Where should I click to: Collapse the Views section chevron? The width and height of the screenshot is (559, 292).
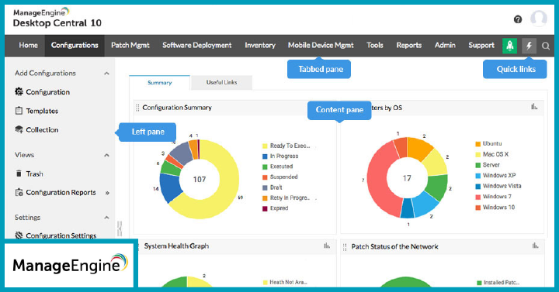(106, 155)
